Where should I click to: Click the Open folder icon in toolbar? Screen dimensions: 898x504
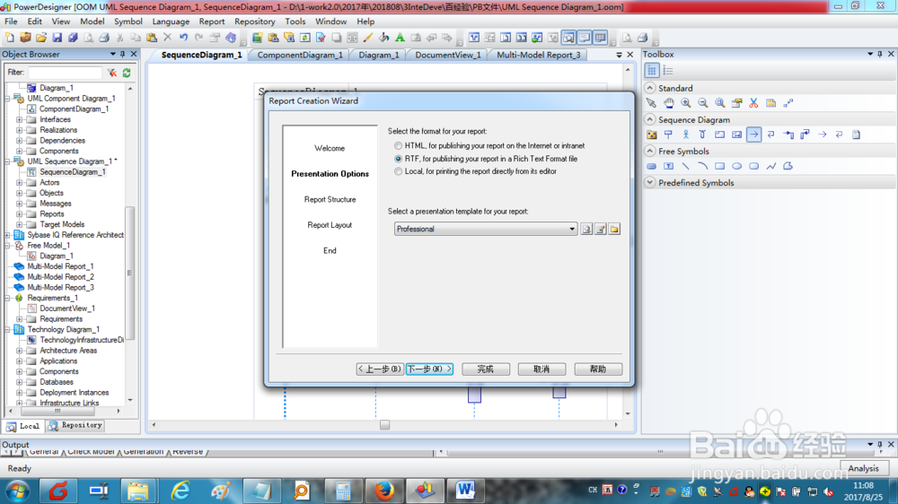coord(40,38)
